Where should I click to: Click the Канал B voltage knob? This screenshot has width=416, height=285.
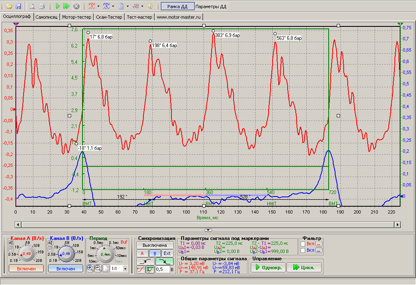(66, 254)
